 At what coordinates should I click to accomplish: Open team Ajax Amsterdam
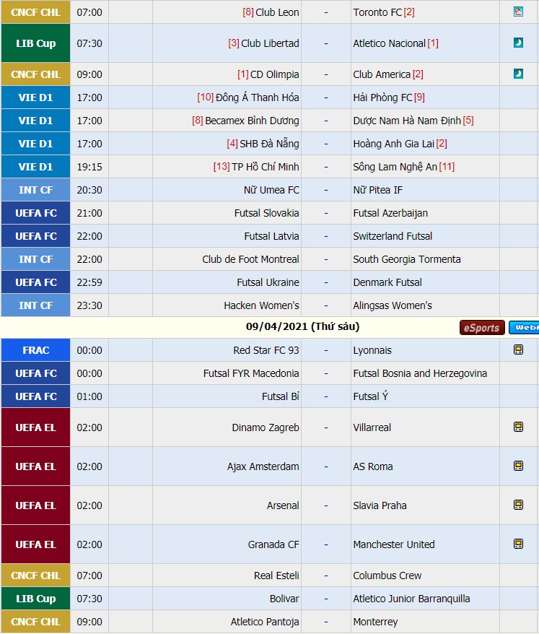point(263,466)
